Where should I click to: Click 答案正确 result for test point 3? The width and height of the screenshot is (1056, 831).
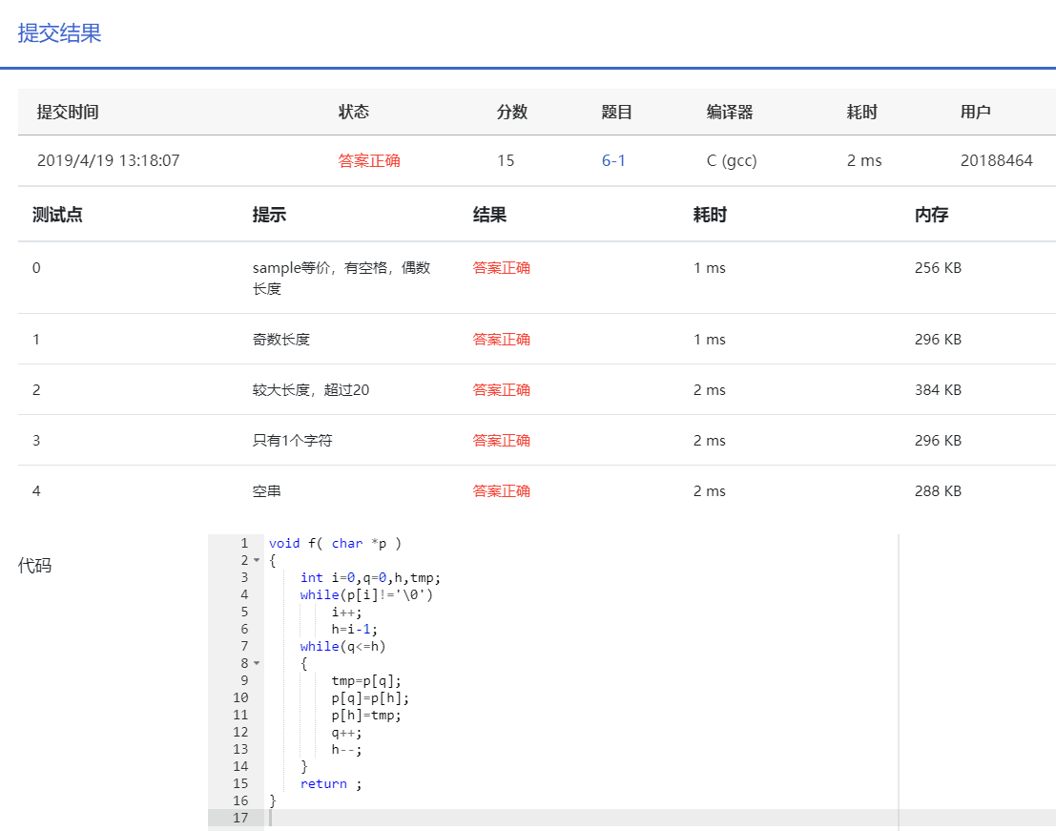click(x=501, y=441)
